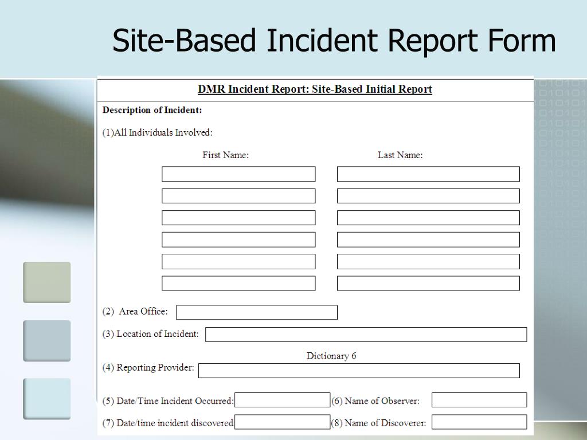Click the sixth Last Name input box
The width and height of the screenshot is (587, 440).
[x=428, y=283]
